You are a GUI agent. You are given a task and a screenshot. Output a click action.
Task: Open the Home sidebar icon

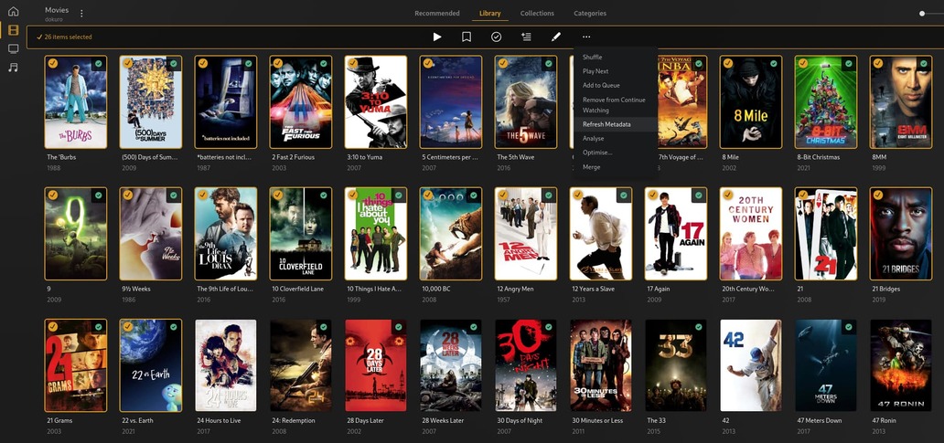(13, 11)
